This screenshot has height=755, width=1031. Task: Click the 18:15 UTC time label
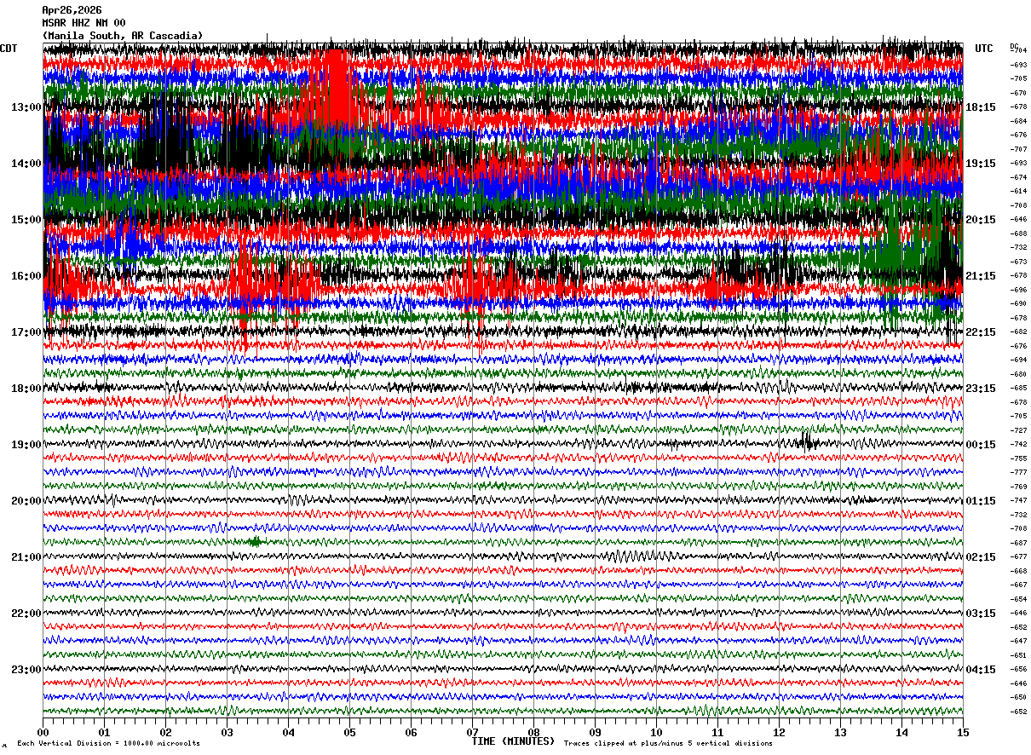click(981, 107)
